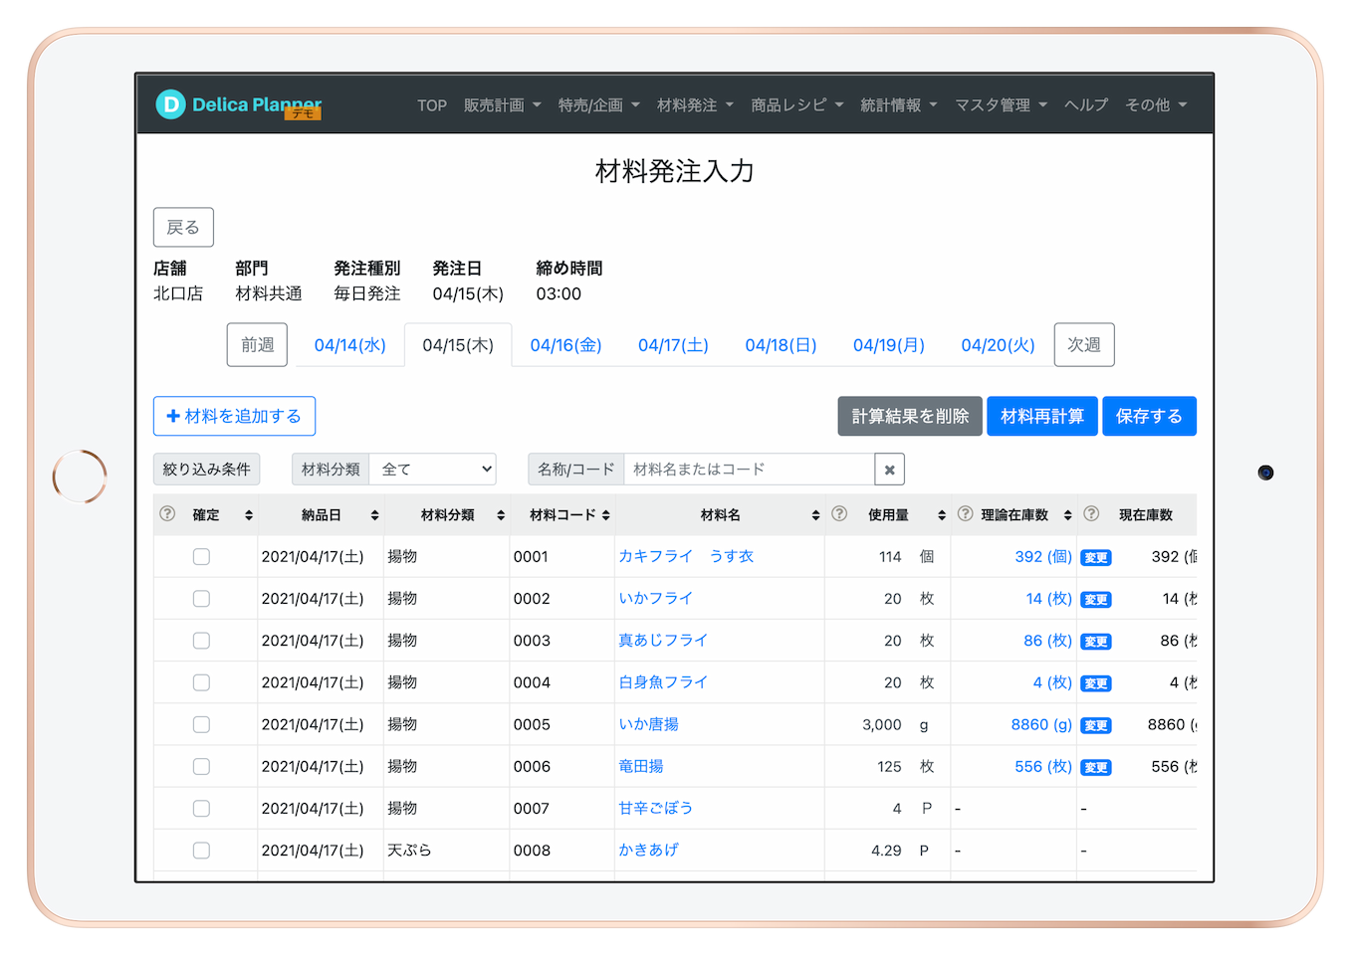
Task: Open the 材料分類 category dropdown
Action: 433,469
